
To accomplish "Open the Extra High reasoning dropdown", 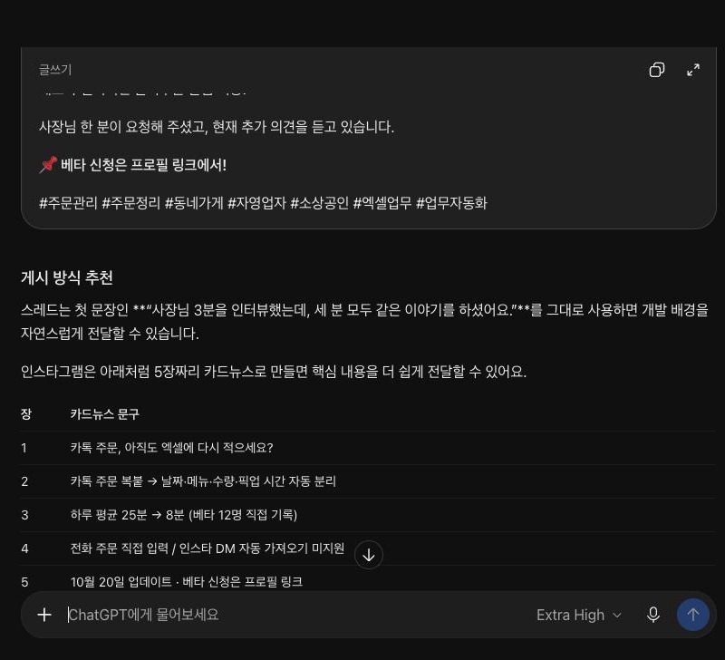I will 578,615.
